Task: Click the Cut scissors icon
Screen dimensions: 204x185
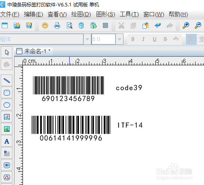Action: [122, 25]
